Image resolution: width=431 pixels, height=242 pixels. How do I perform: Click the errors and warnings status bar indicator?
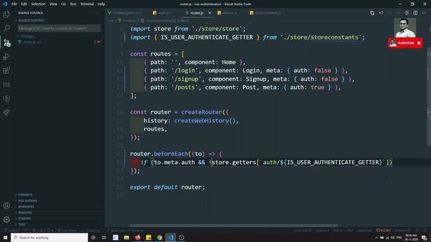tap(42, 230)
